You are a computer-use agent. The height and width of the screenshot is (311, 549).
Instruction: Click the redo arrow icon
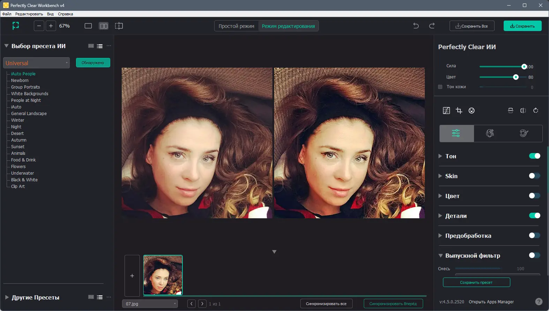[x=432, y=26]
